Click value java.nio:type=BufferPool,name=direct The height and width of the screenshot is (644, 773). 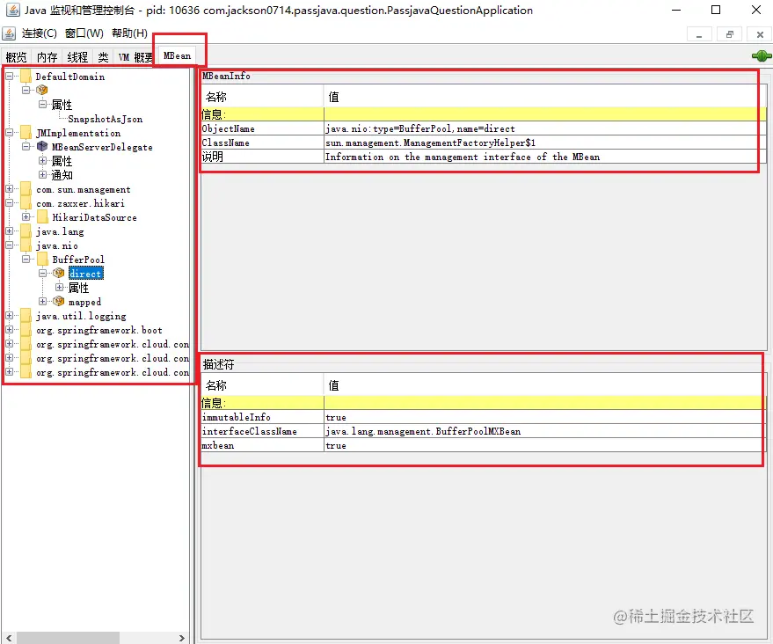click(x=420, y=128)
